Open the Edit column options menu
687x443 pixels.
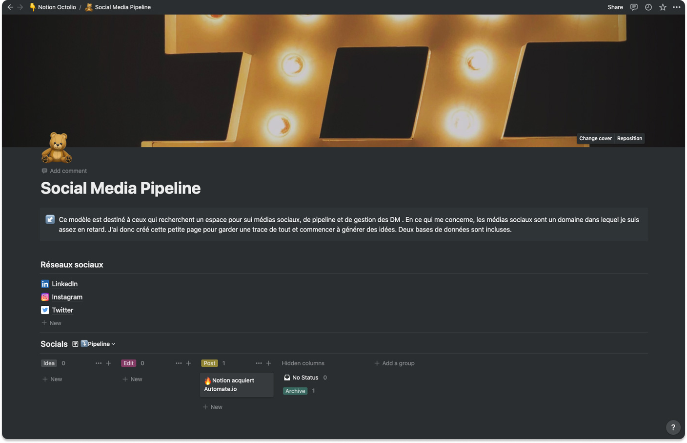tap(179, 363)
